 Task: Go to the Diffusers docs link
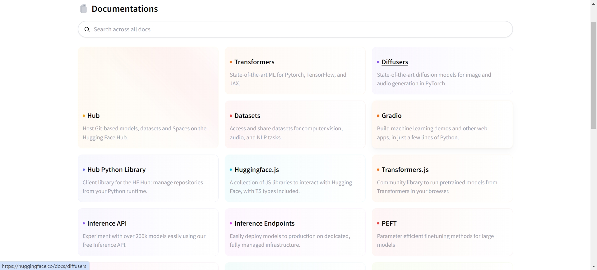pos(395,62)
